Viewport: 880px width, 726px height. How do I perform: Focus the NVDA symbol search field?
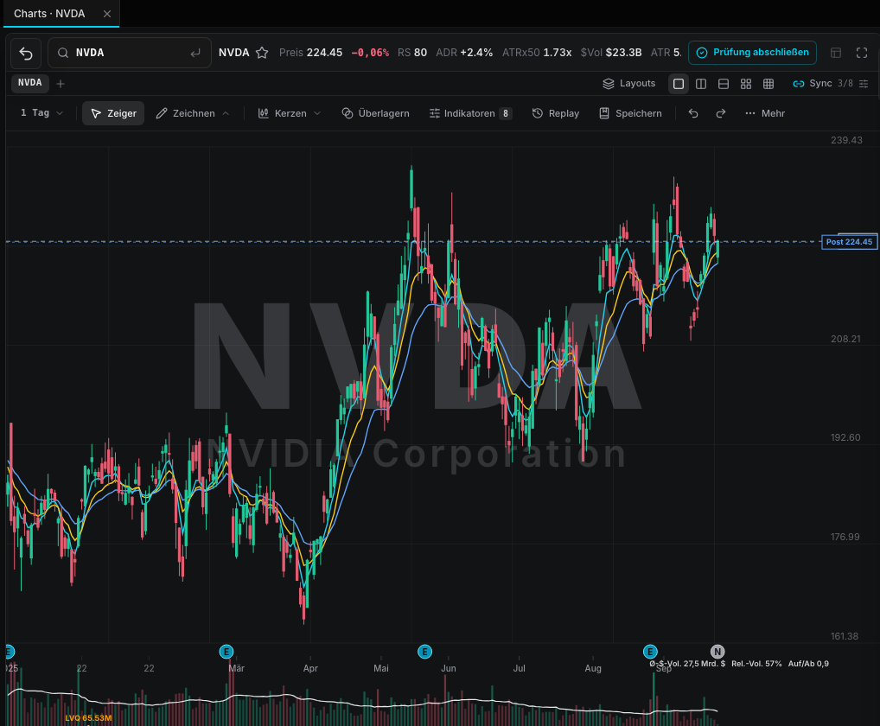click(x=130, y=53)
